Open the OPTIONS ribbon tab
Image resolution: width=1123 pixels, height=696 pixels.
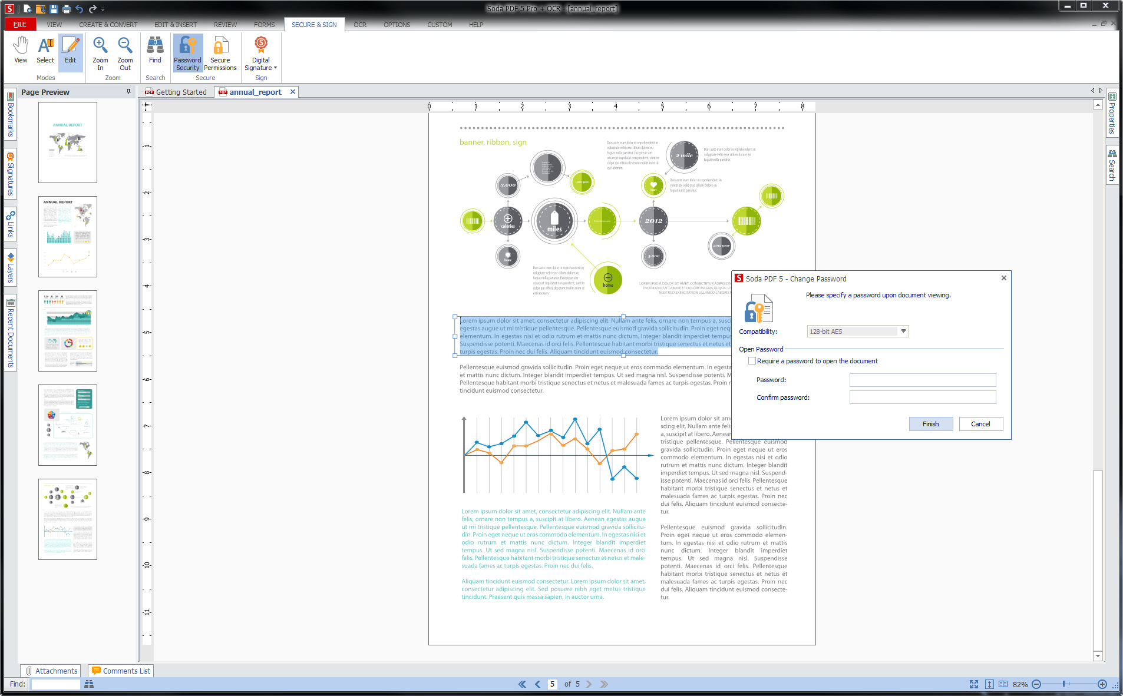[397, 25]
